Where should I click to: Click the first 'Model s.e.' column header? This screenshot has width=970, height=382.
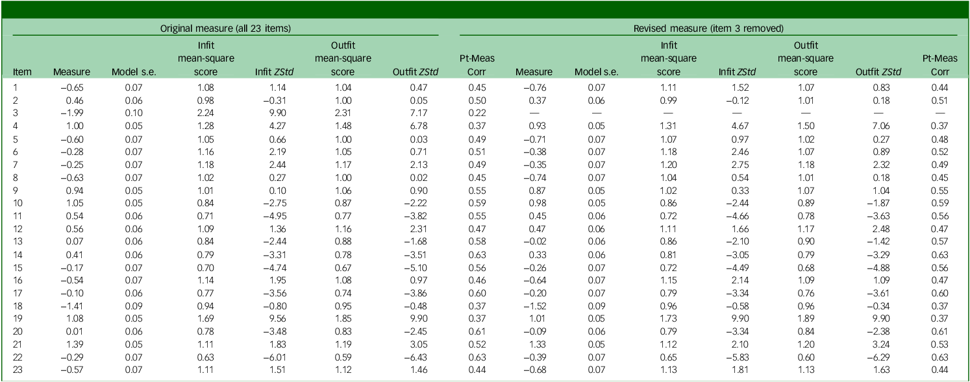pyautogui.click(x=134, y=73)
